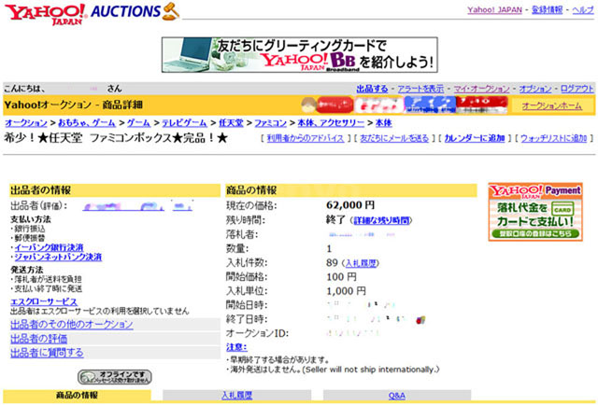This screenshot has height=405, width=598.
Task: Click the ゲーム breadcrumb
Action: point(138,122)
